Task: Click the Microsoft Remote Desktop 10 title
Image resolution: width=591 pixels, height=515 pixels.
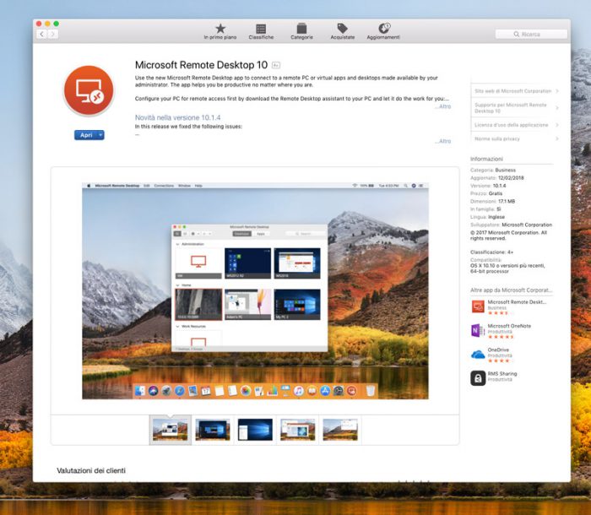Action: (x=201, y=65)
